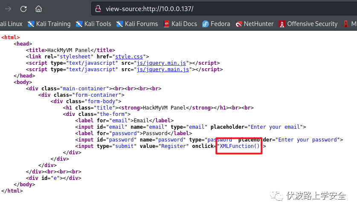Screen dimensions: 357x211
Task: Open the Kali Docs bookmark
Action: click(180, 24)
